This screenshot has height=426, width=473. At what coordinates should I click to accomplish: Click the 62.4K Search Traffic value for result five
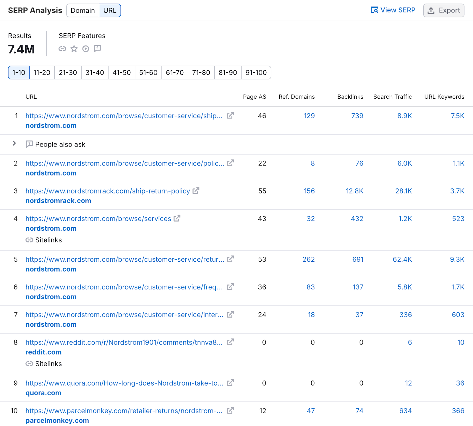pos(403,259)
